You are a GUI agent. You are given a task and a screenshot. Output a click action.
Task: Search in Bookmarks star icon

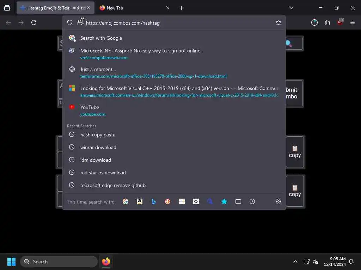coord(224,201)
